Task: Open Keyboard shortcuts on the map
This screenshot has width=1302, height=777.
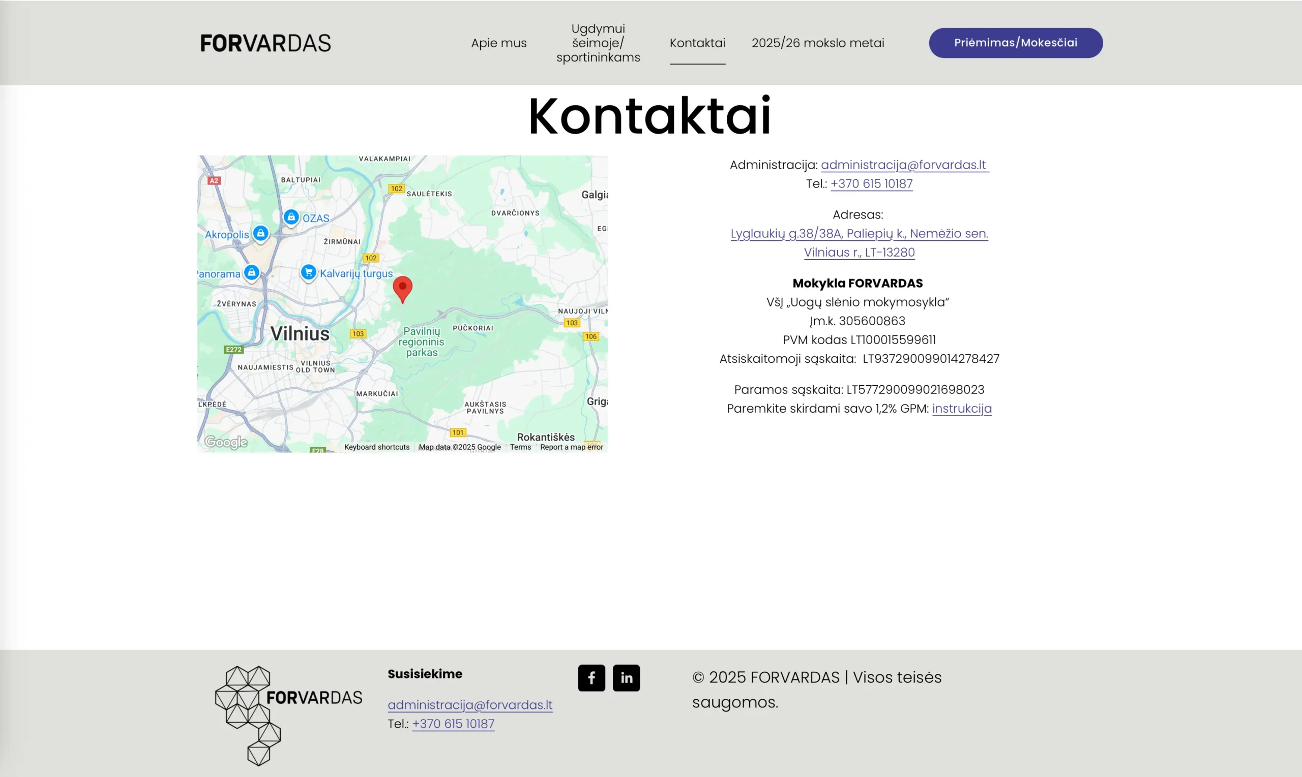Action: (x=377, y=447)
